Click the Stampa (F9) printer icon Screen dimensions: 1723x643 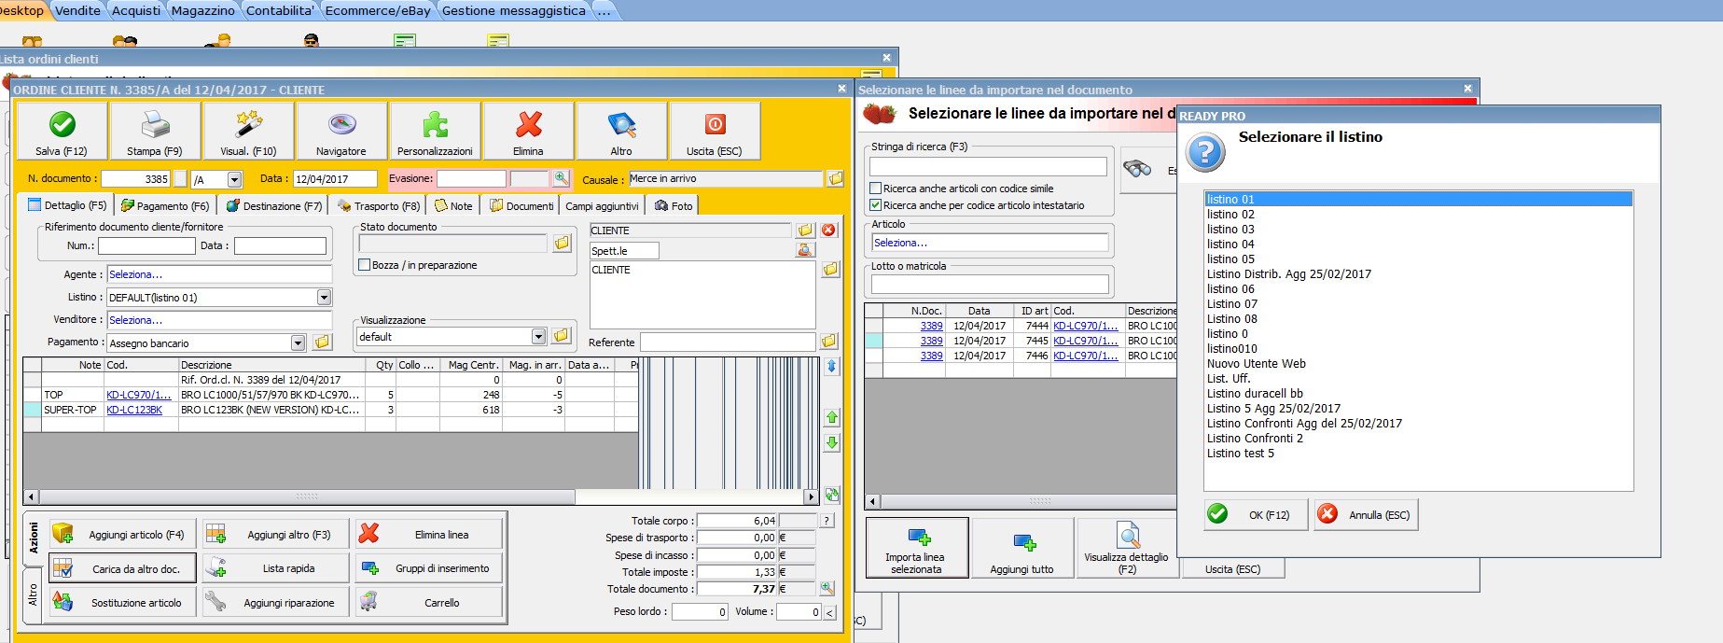[x=155, y=125]
